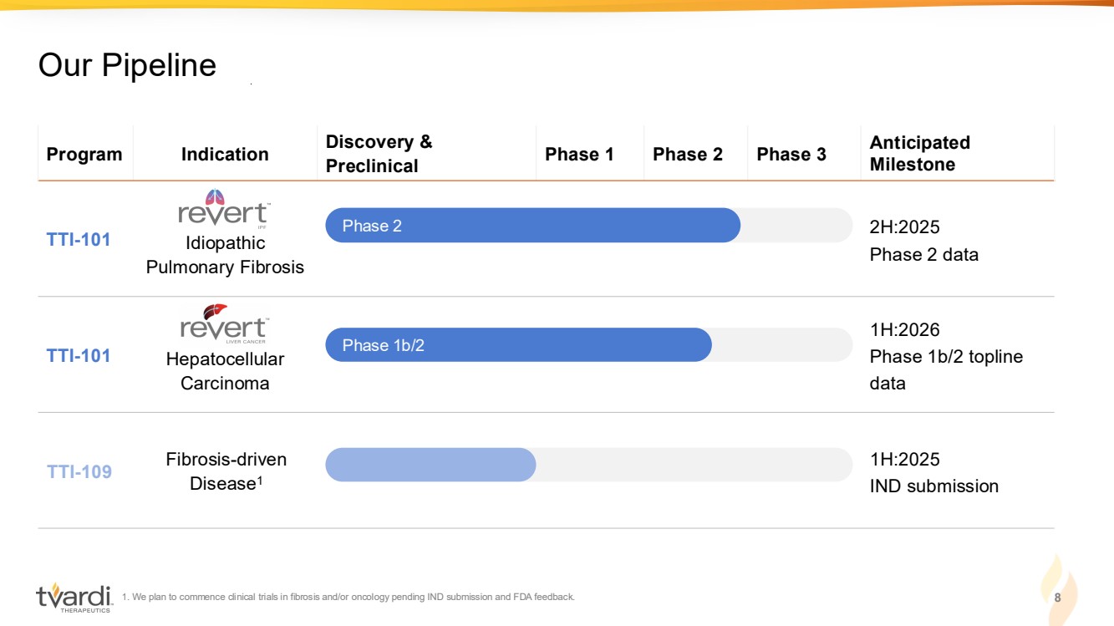This screenshot has width=1114, height=626.
Task: Click the Anticipated Milestone header
Action: pos(919,154)
